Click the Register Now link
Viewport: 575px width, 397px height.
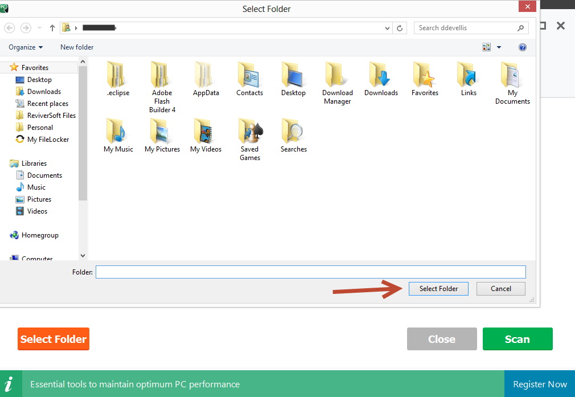click(540, 384)
